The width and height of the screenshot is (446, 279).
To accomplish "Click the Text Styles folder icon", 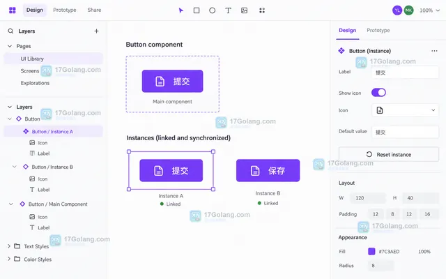I will point(17,246).
